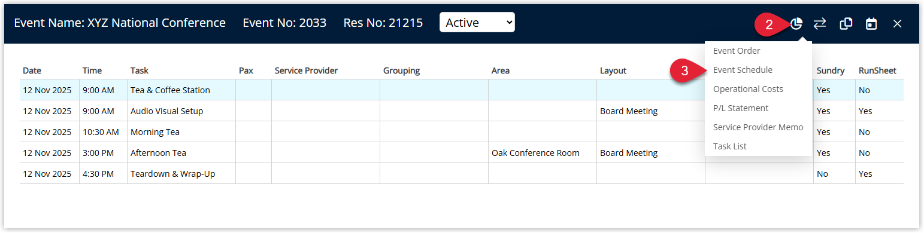This screenshot has height=233, width=924.
Task: Click the Res No: 21215 text
Action: (383, 23)
